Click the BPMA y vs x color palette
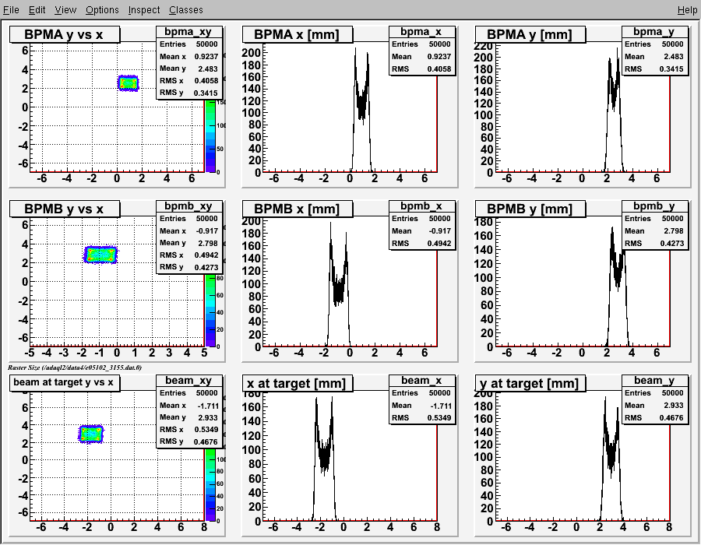Viewport: 701px width, 545px height. tap(210, 135)
